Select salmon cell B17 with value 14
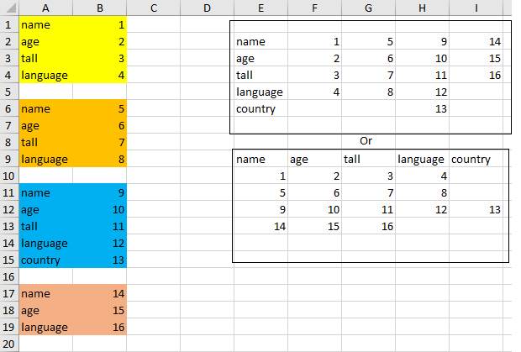The height and width of the screenshot is (352, 521). (x=100, y=294)
